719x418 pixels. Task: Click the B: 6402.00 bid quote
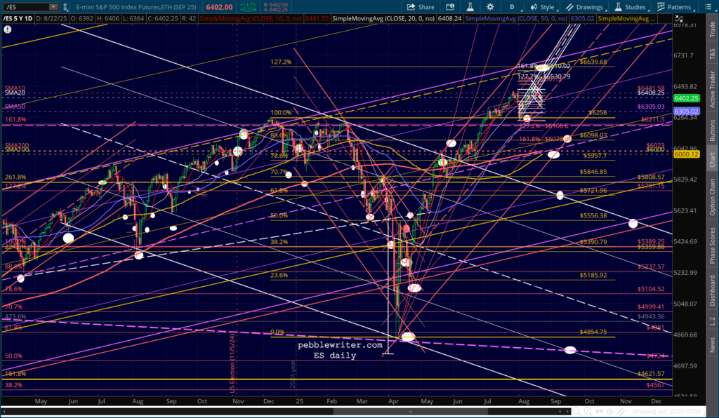275,4
